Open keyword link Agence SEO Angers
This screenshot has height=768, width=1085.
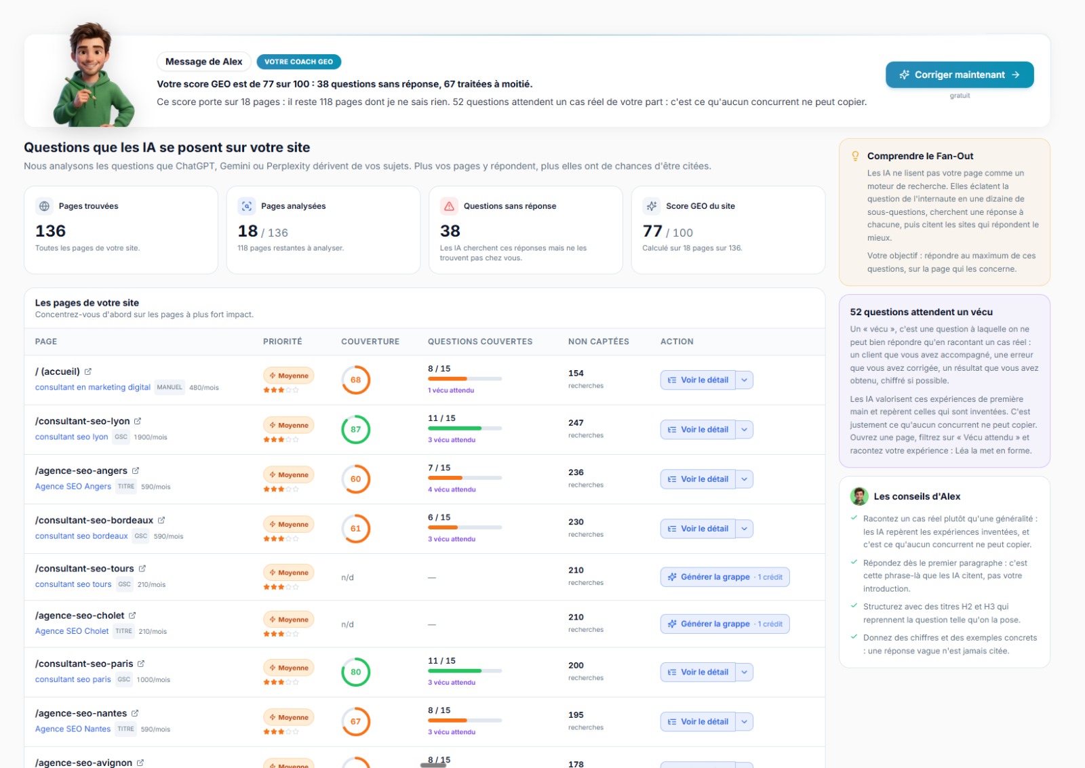[73, 486]
